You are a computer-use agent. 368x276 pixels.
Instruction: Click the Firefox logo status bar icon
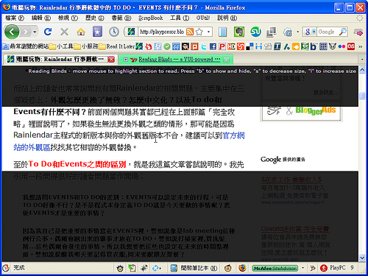point(242,268)
